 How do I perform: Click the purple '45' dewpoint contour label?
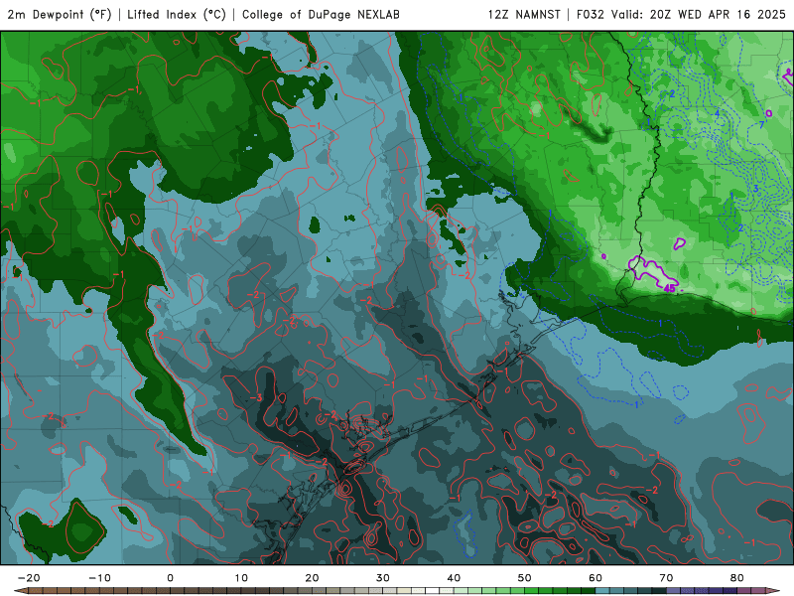(669, 288)
